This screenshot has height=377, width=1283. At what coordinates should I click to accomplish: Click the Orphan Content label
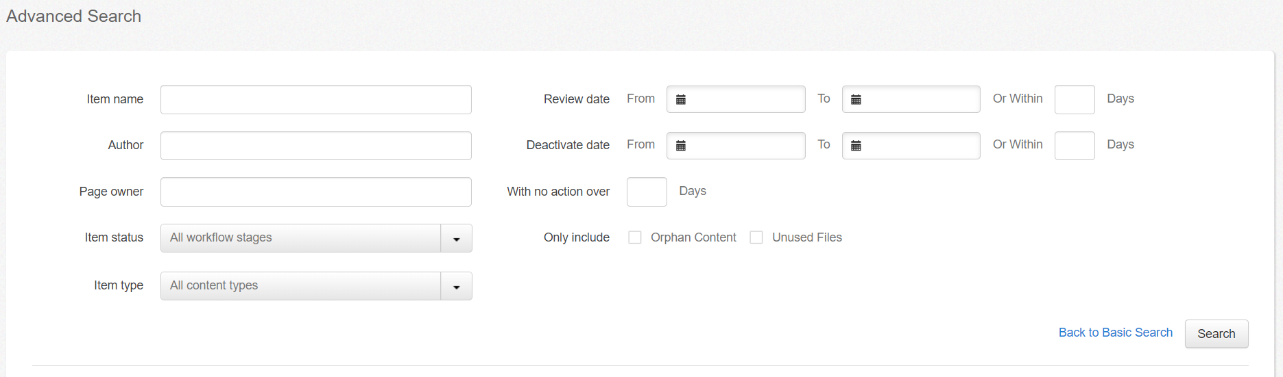point(693,237)
